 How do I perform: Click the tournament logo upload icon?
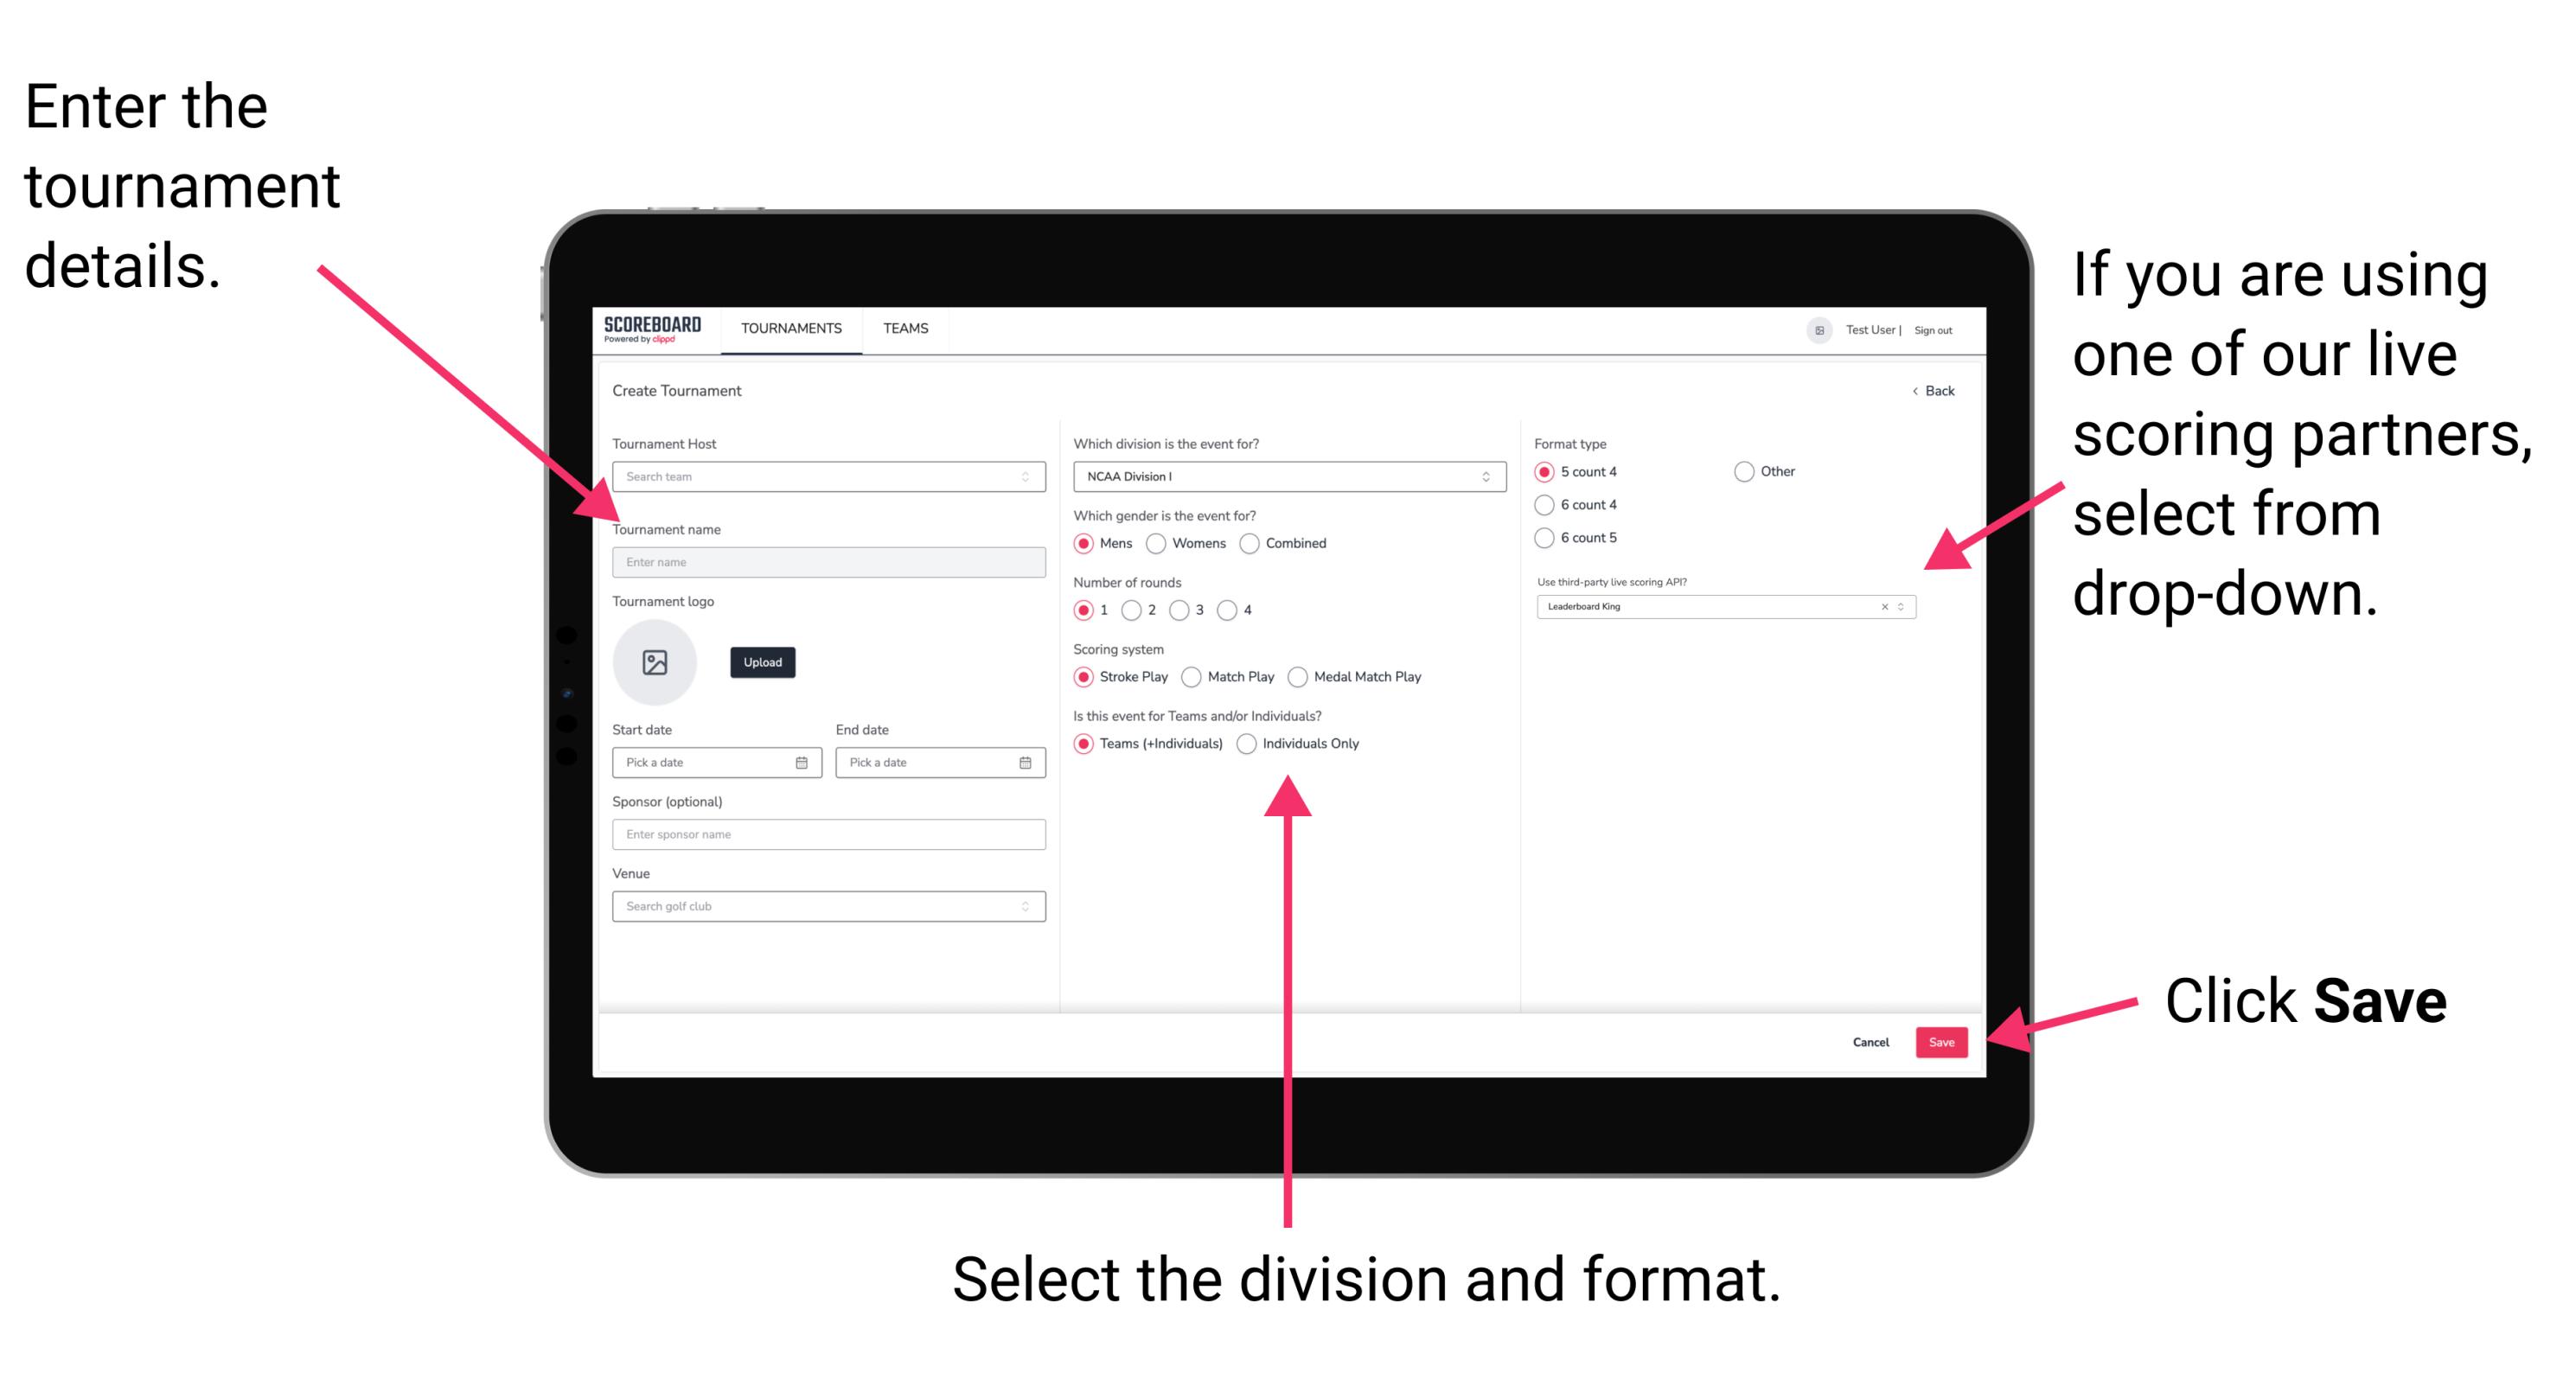click(x=654, y=662)
